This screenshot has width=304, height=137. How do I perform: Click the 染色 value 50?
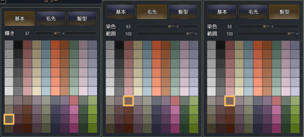click(x=230, y=27)
